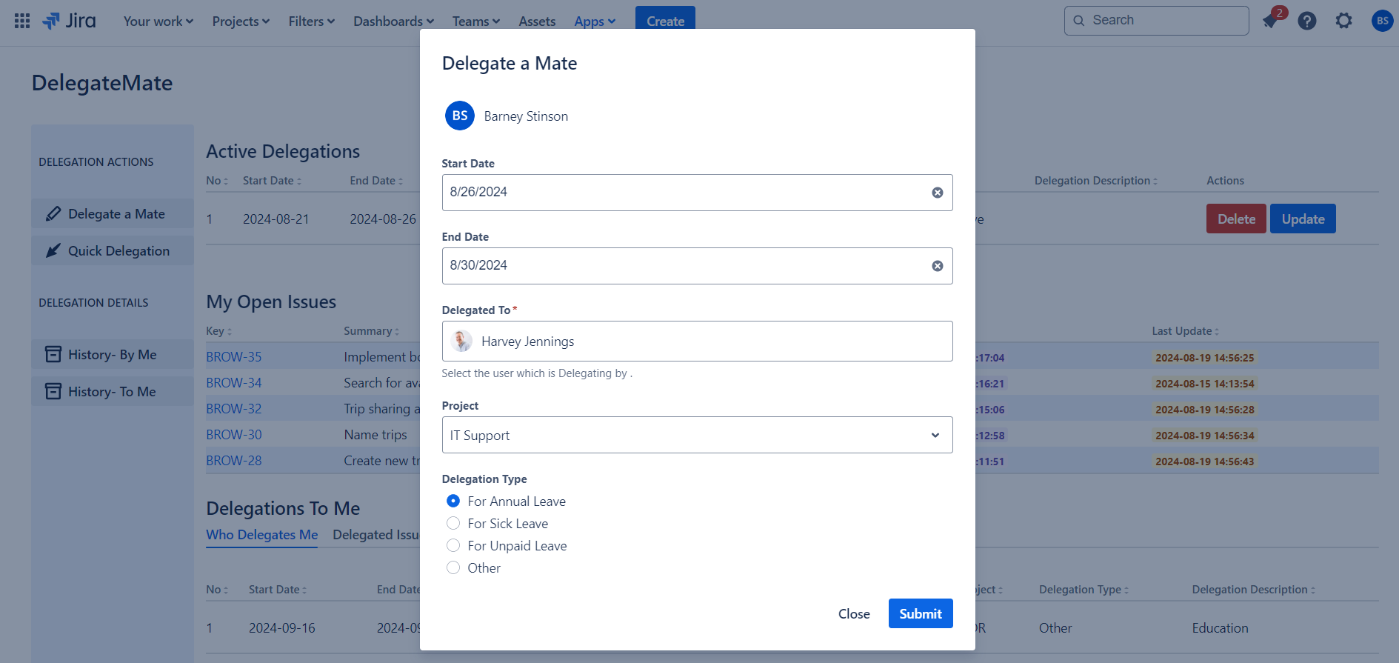Sort open issues by Key column
1399x663 pixels.
[x=218, y=331]
